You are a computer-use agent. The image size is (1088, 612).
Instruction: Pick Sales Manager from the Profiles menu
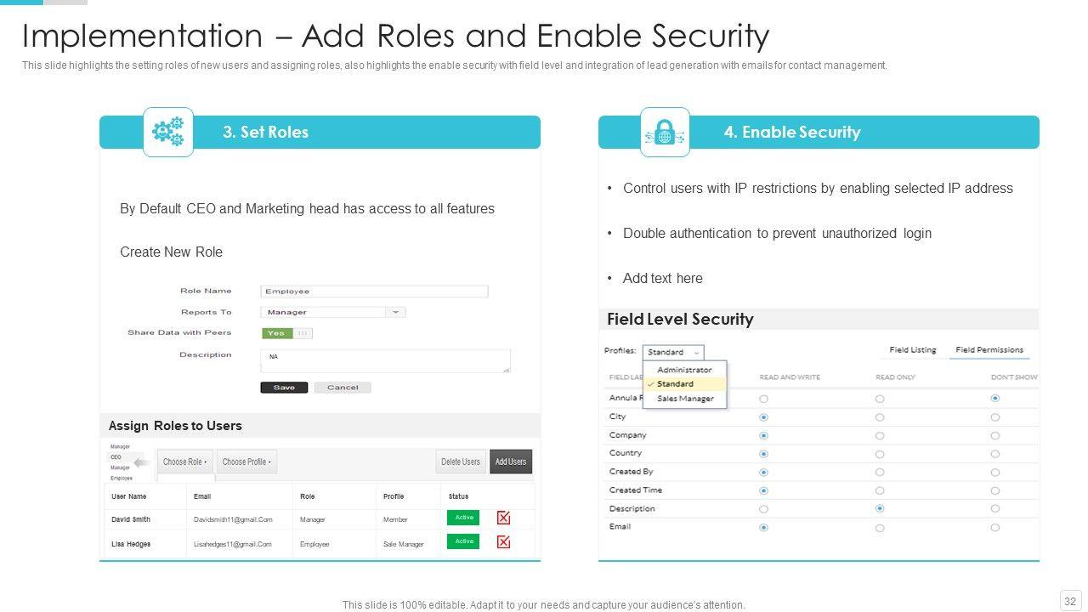[685, 399]
